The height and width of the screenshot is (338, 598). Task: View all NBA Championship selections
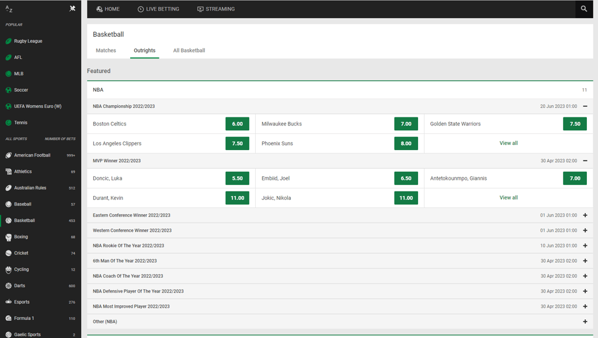(509, 143)
